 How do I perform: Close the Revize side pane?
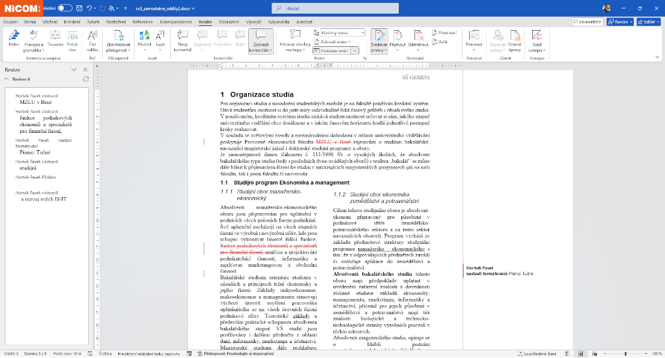tap(85, 70)
